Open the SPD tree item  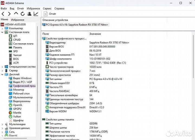(13, 51)
